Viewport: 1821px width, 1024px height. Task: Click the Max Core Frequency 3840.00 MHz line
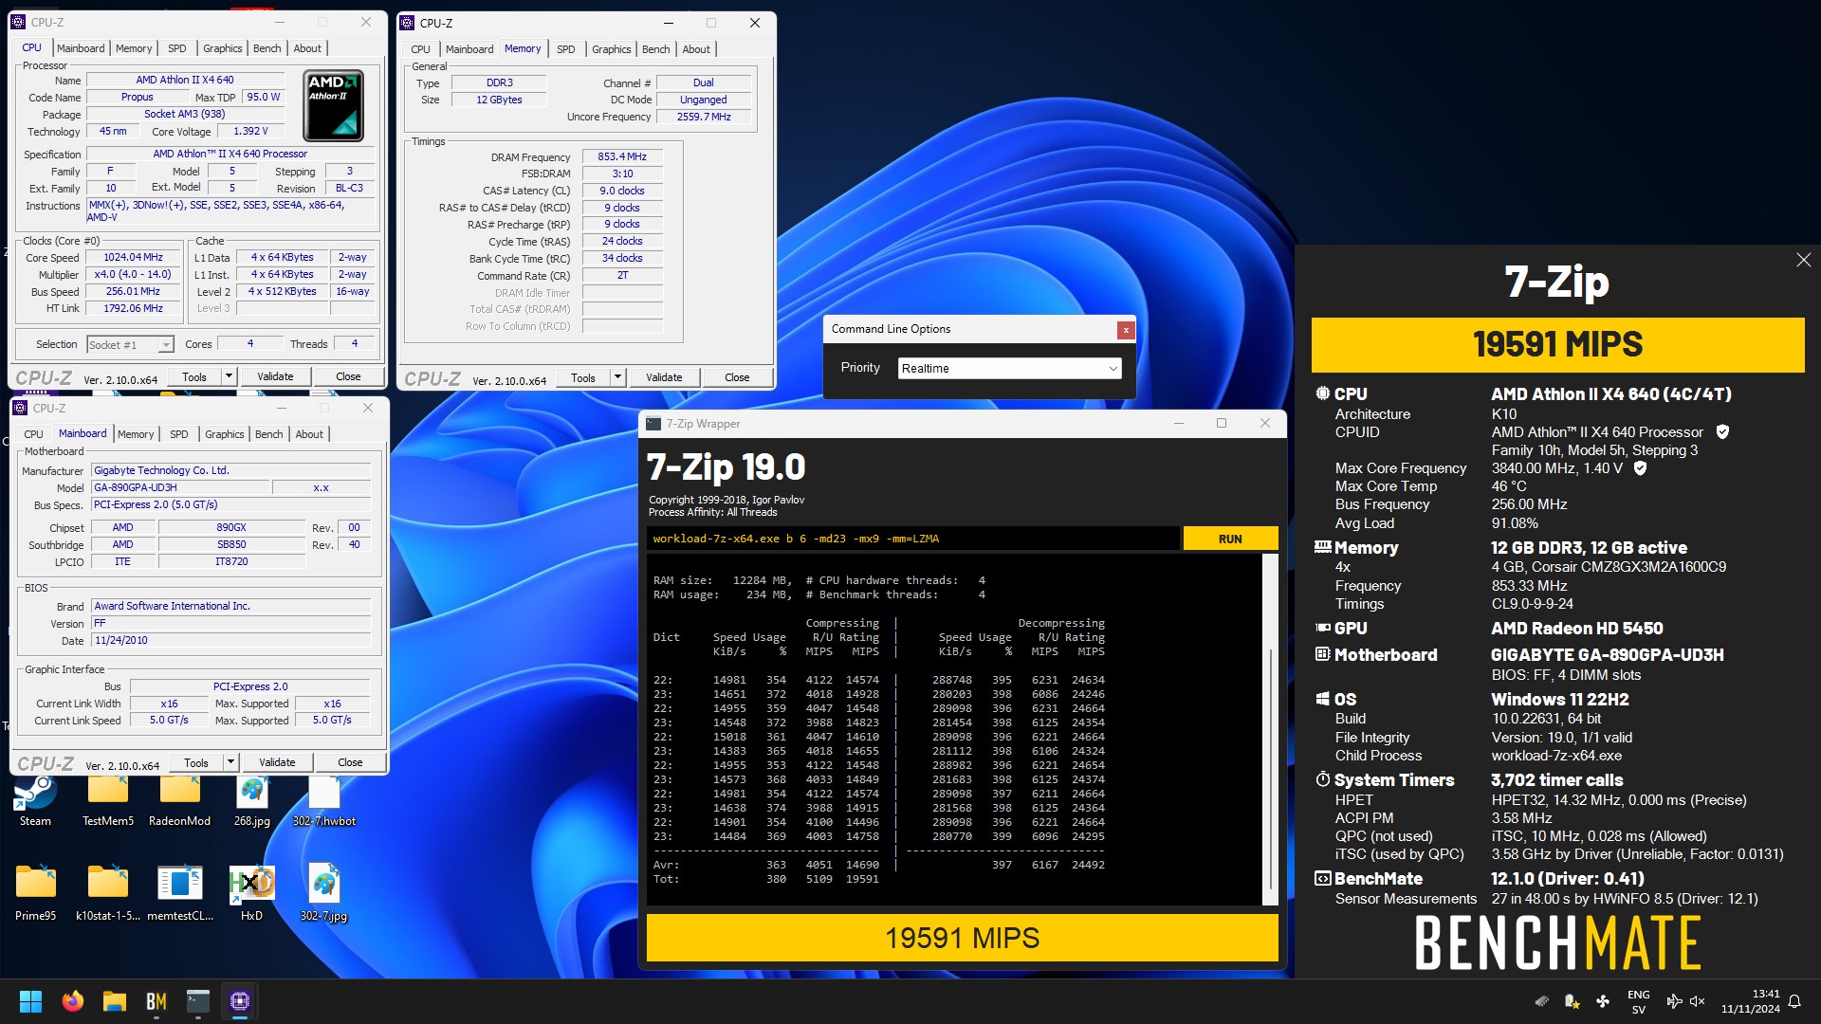pos(1490,468)
